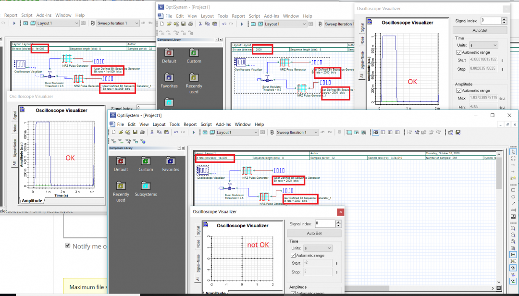Switch to the Signal+Noise tab
The image size is (519, 296).
[198, 262]
